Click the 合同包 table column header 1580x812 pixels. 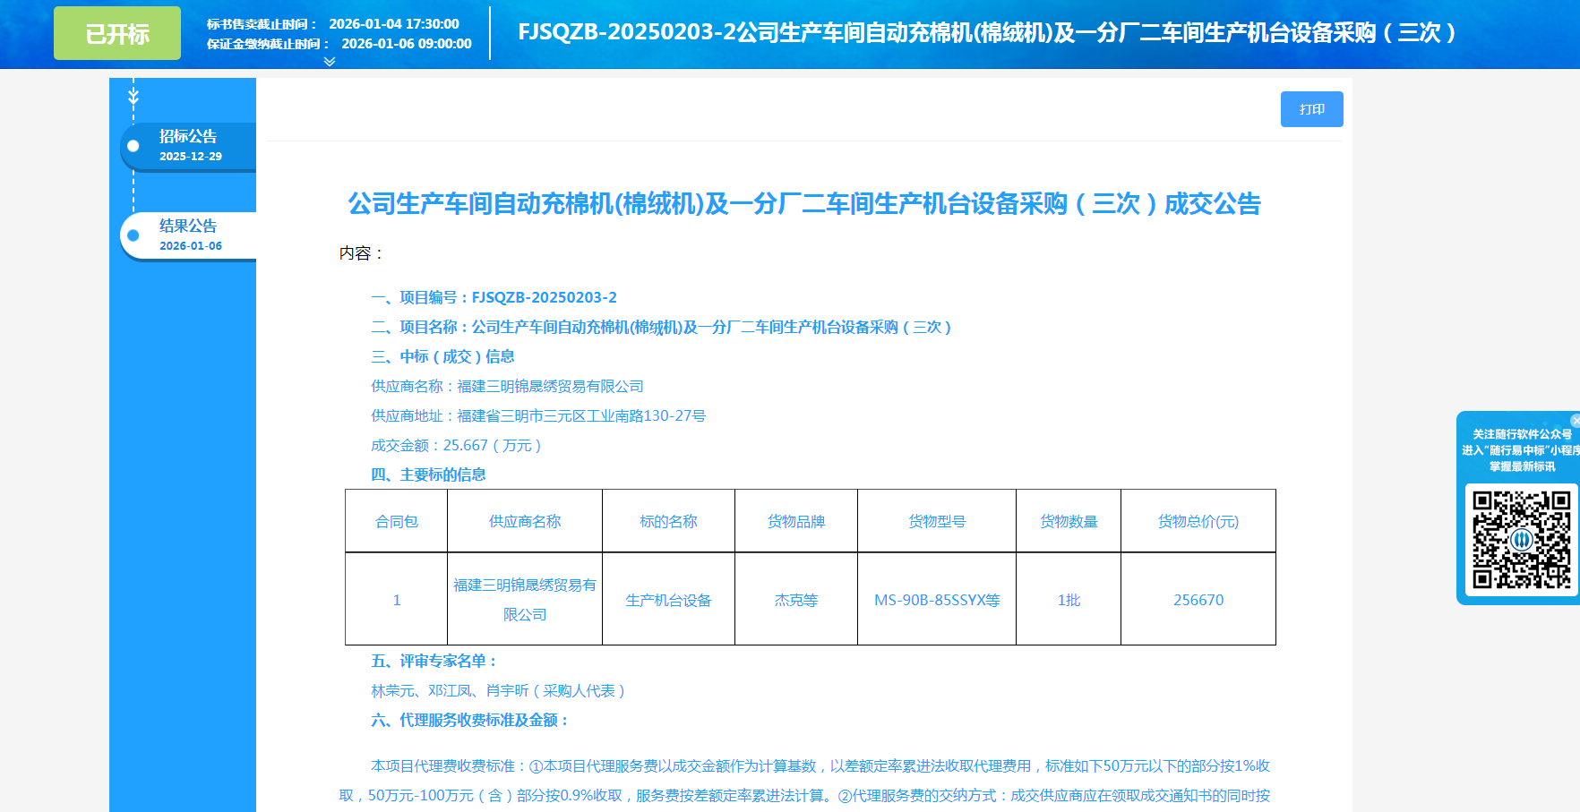[x=396, y=521]
